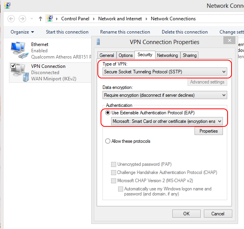Click the VPN Properties dialog title icon
Viewport: 244px width, 229px height.
pyautogui.click(x=98, y=42)
